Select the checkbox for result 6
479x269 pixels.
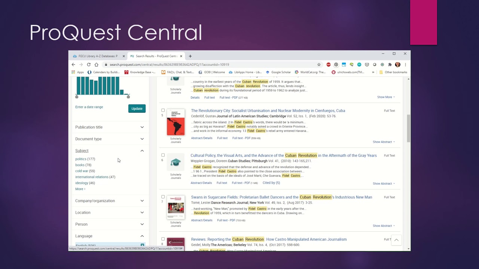(x=163, y=155)
